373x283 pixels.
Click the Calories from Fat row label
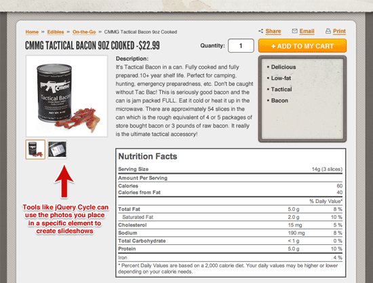click(140, 192)
